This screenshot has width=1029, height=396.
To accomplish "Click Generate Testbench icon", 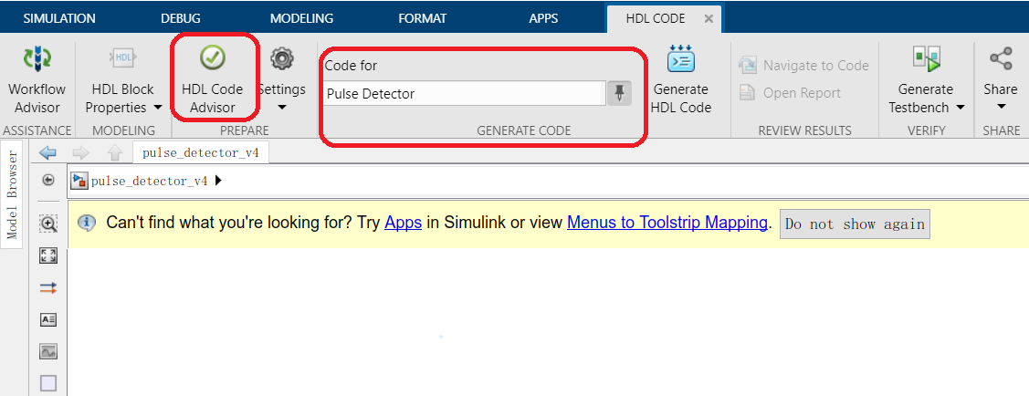I will click(x=927, y=59).
